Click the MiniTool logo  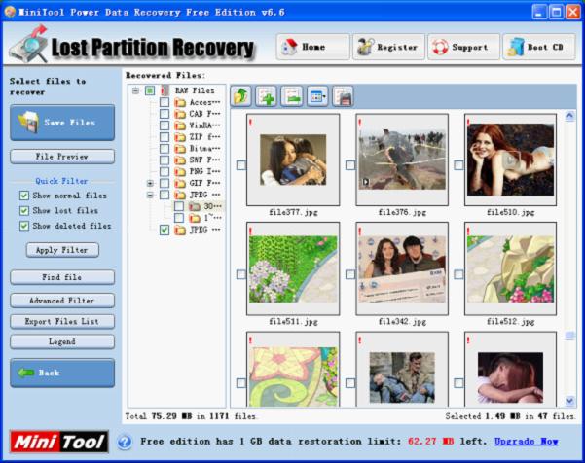59,442
